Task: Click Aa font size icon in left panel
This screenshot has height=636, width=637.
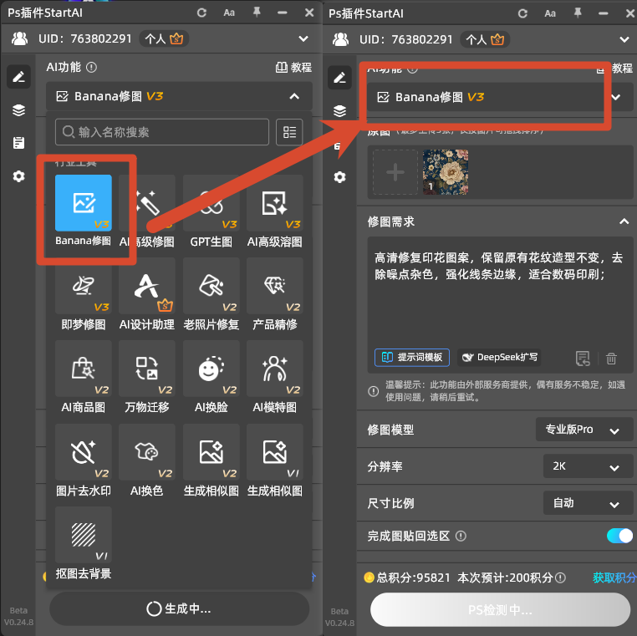Action: coord(229,13)
